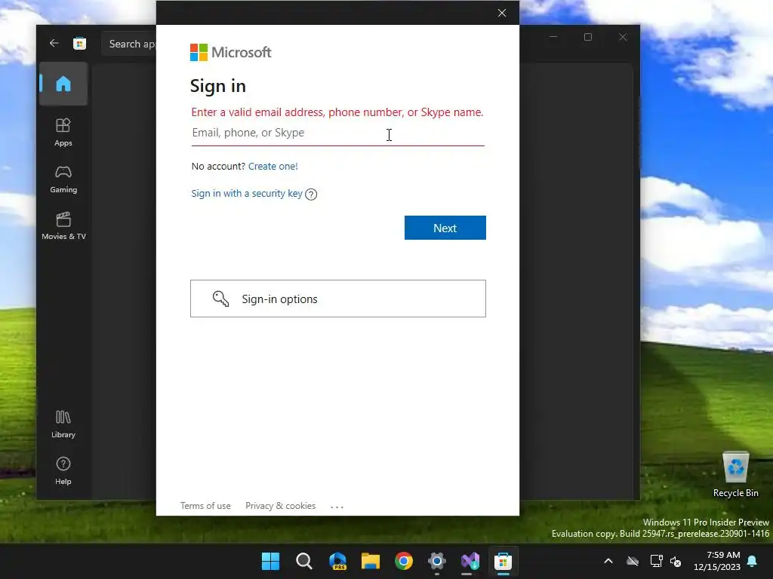
Task: Click Sign in with a security key
Action: click(247, 194)
